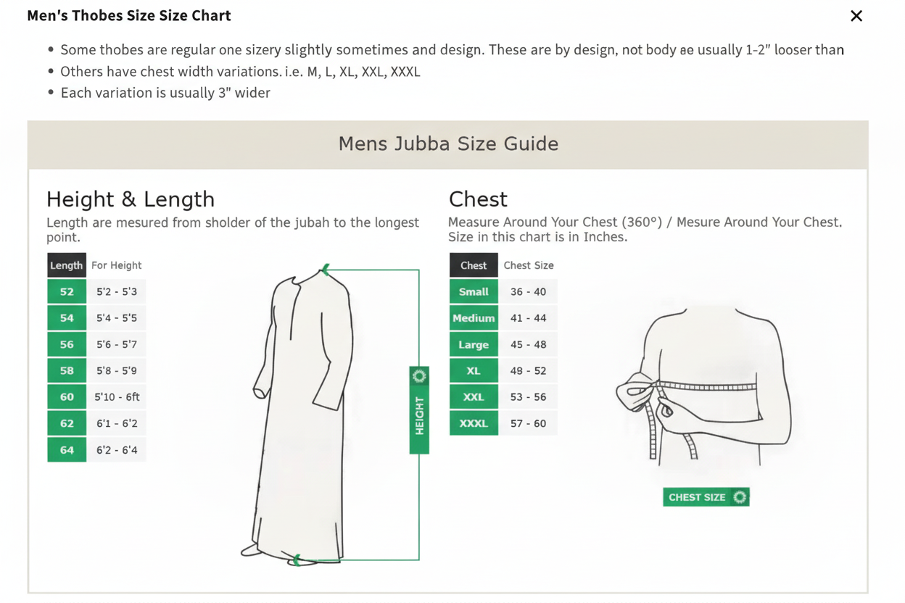The width and height of the screenshot is (905, 603).
Task: Click the green height badge icon
Action: tap(418, 376)
